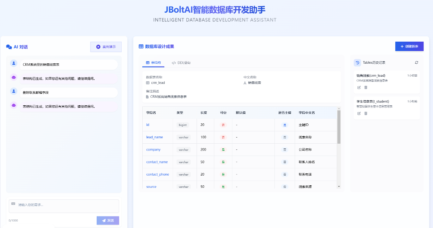Screen dimensions: 433x228
Task: Click the 0/1000 character counter
Action: tap(13, 220)
